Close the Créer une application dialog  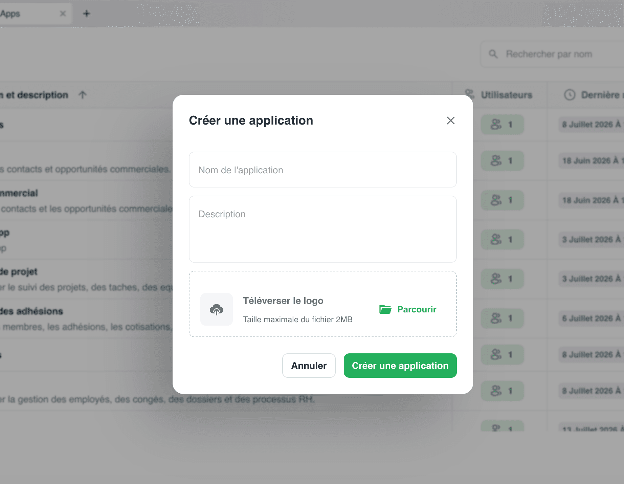450,120
